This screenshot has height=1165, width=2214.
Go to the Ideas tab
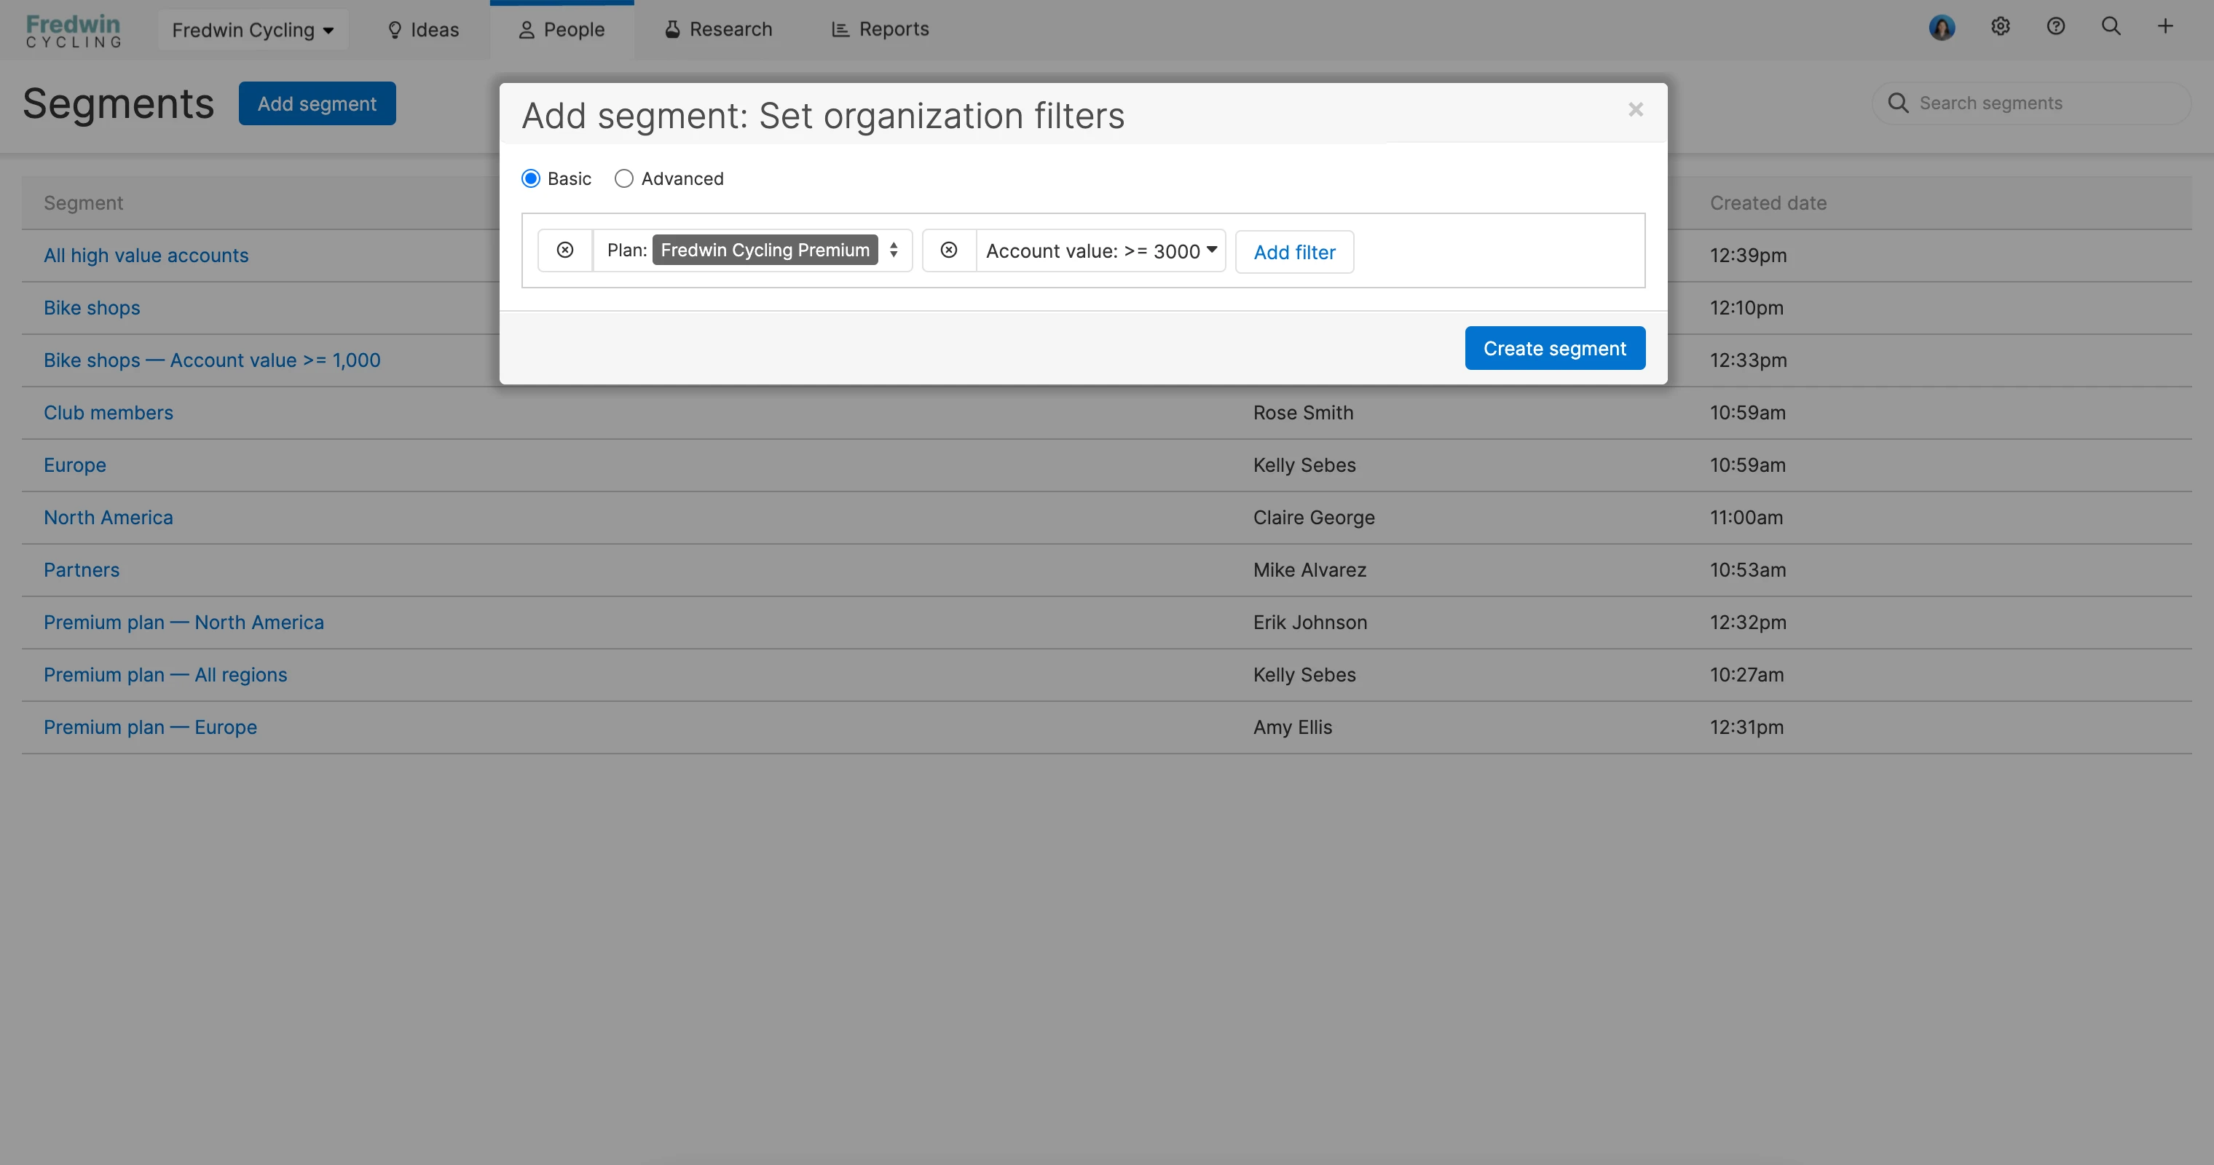pos(423,30)
